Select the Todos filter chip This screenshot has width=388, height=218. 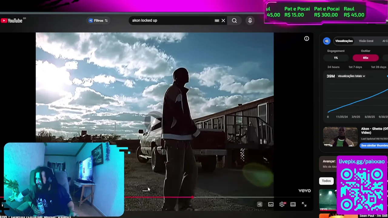point(326,181)
